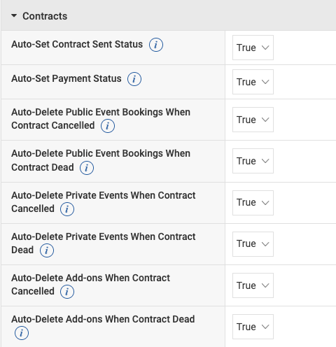Open dropdown for Add-ons When Contract Cancelled
Image resolution: width=336 pixels, height=347 pixels.
coord(253,285)
